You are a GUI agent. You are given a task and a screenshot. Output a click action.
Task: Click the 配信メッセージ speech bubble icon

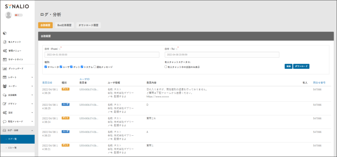click(5, 121)
